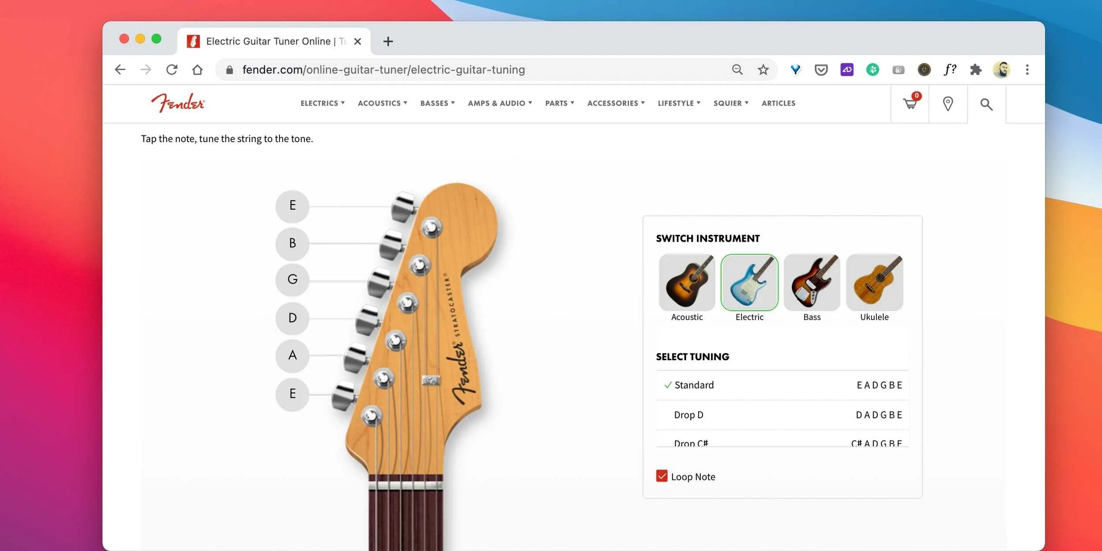This screenshot has width=1102, height=551.
Task: Open the shopping cart icon
Action: coord(910,103)
